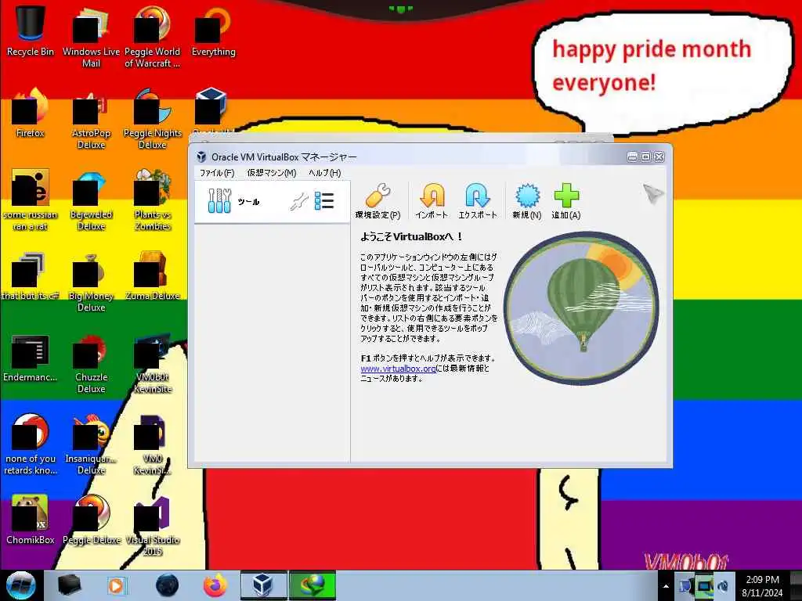Select the Windows Live Mail desktop icon
802x601 pixels.
pos(91,38)
